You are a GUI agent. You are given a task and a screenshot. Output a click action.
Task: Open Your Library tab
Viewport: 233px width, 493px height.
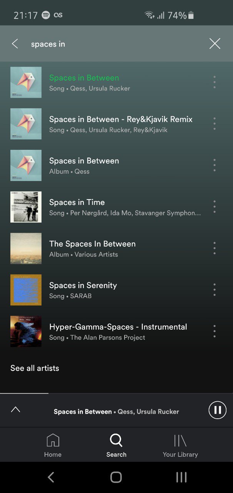click(180, 446)
